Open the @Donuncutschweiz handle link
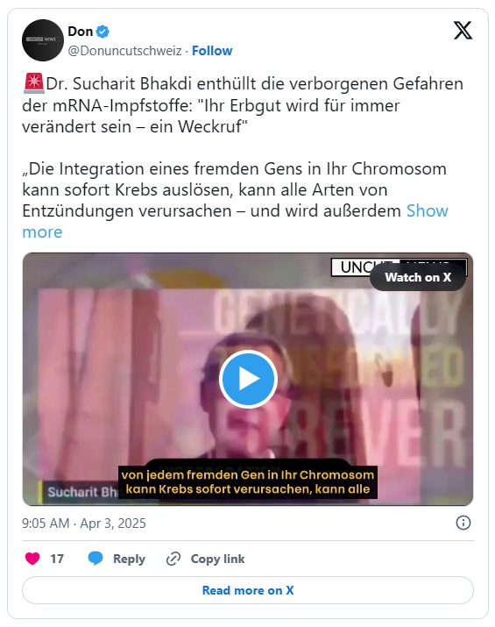The image size is (495, 627). coord(124,51)
